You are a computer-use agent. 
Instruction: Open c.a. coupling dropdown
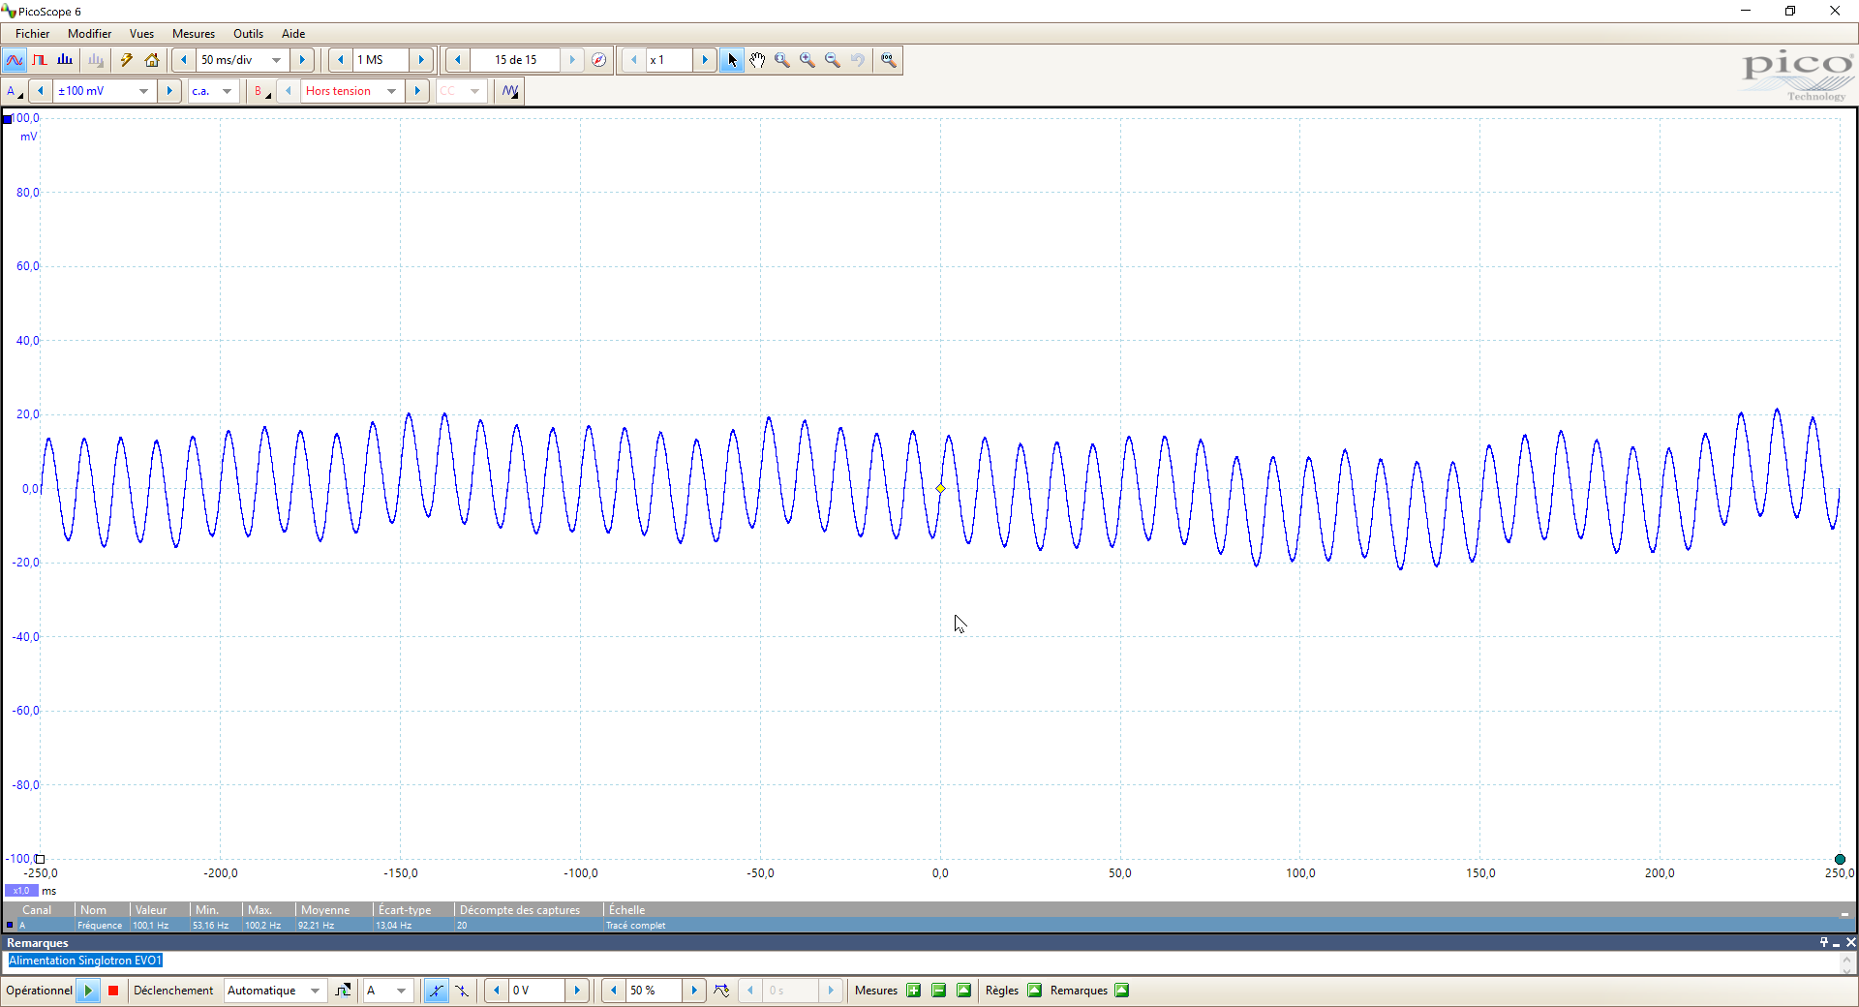point(228,91)
